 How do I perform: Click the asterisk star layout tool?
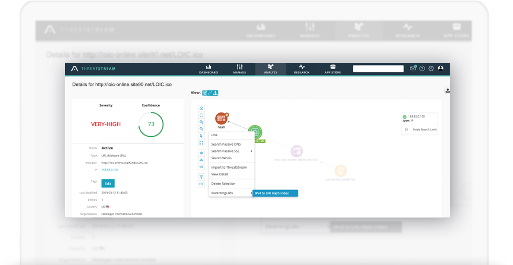201,153
